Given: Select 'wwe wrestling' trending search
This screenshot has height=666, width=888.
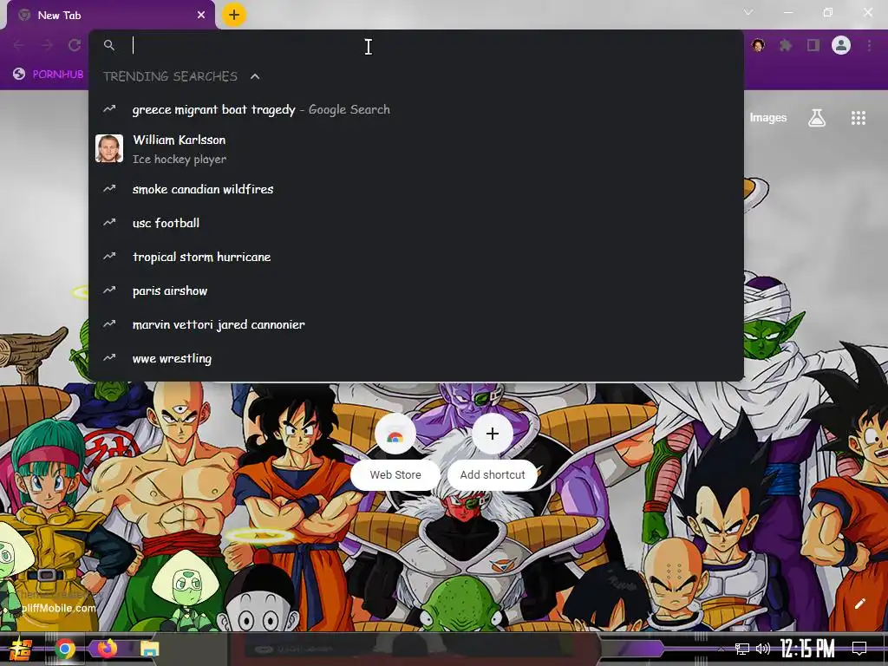Looking at the screenshot, I should 415,358.
